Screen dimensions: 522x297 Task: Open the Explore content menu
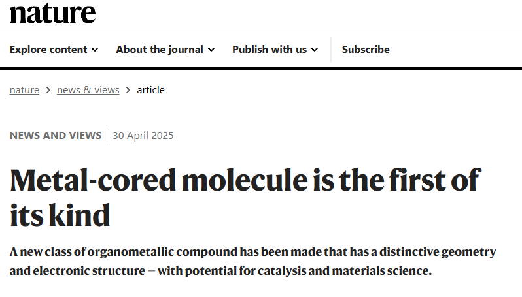coord(54,50)
